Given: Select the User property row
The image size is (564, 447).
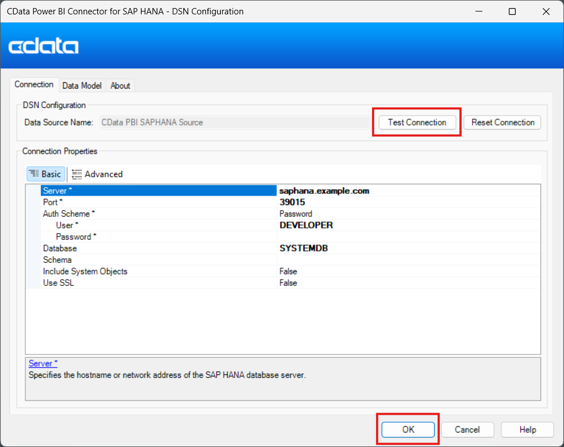Looking at the screenshot, I should [x=159, y=226].
